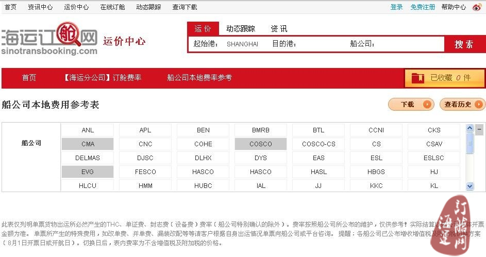Select carrier CNC
The image size is (486, 257).
tap(145, 144)
